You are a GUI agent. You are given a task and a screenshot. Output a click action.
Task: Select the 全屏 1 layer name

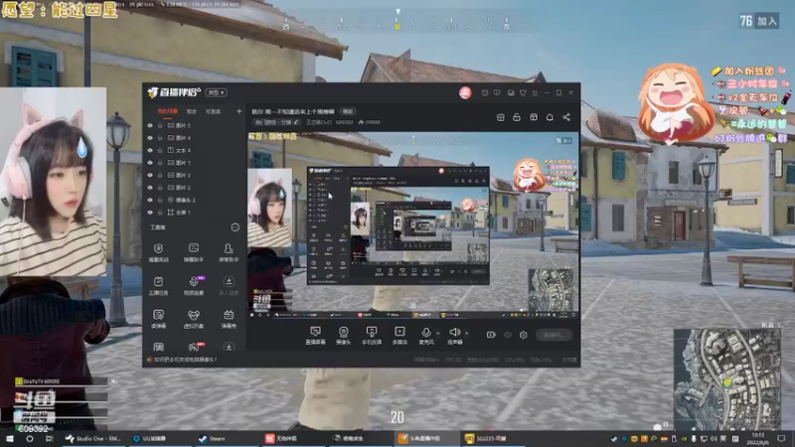(x=183, y=213)
